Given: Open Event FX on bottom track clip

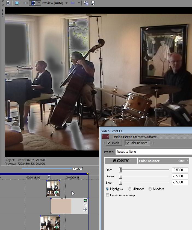Looking at the screenshot, I should [57, 227].
